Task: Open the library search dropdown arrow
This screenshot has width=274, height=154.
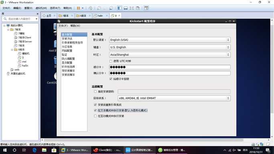Action: click(x=37, y=19)
